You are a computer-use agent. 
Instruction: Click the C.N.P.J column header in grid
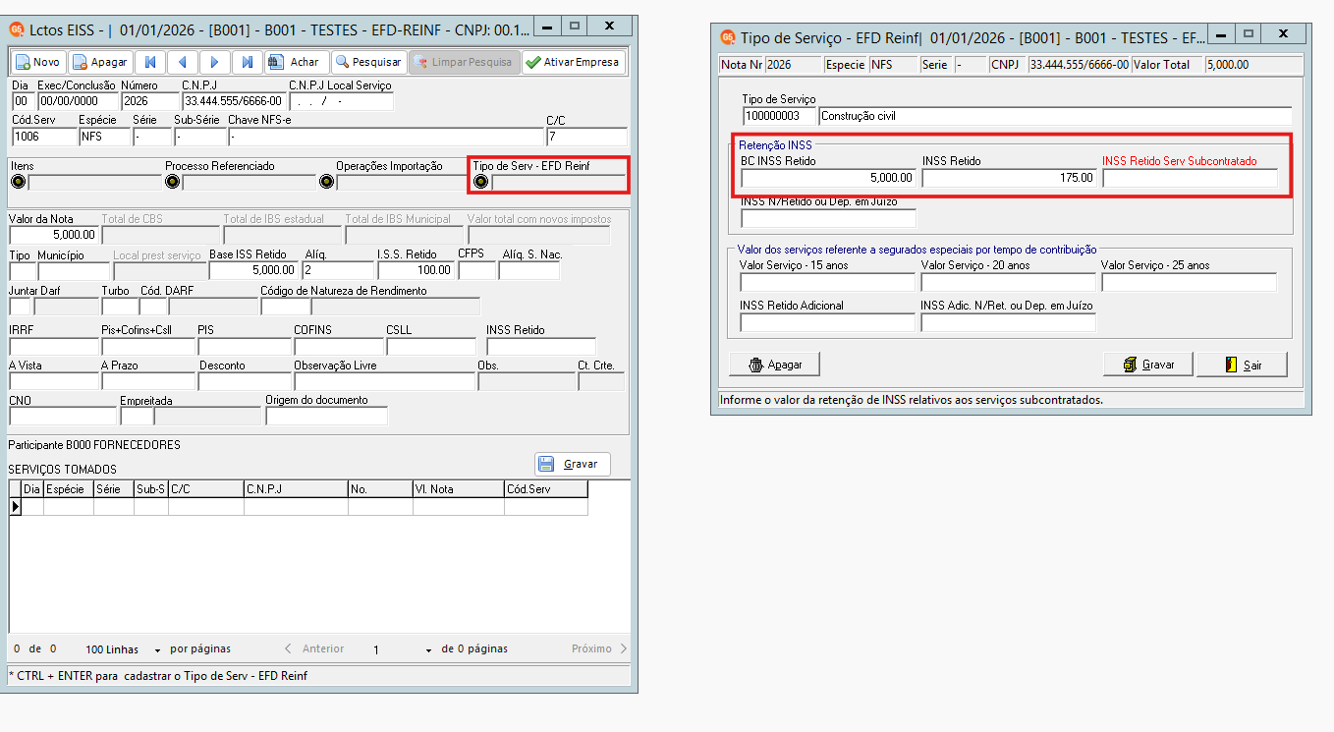pyautogui.click(x=296, y=488)
